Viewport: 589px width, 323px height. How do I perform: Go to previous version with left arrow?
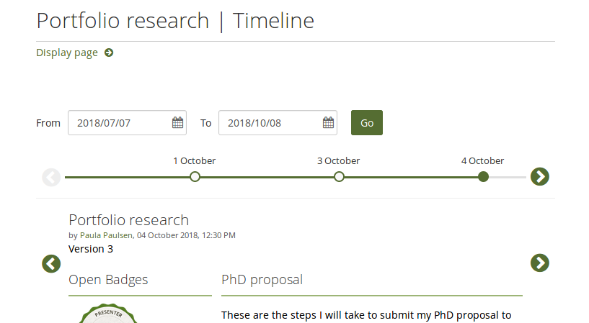pyautogui.click(x=51, y=263)
